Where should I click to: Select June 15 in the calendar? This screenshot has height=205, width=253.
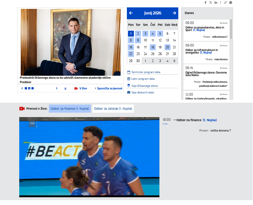(131, 47)
